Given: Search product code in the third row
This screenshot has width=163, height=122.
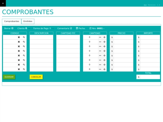Looking at the screenshot, I should coord(24,46).
